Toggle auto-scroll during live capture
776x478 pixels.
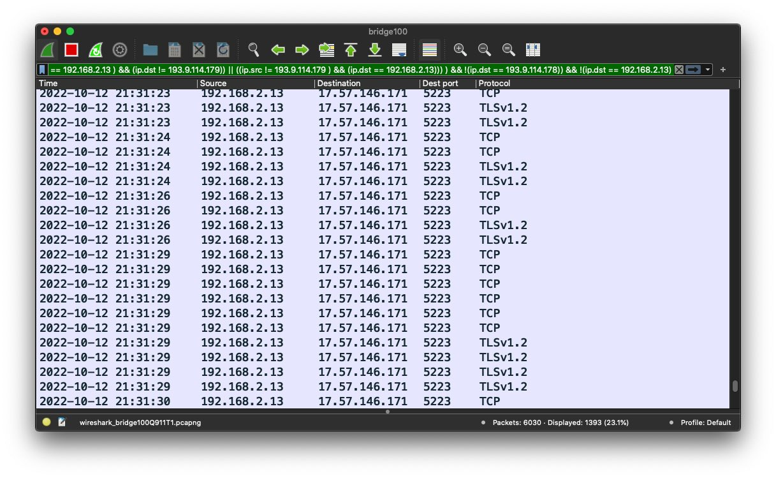[x=399, y=50]
